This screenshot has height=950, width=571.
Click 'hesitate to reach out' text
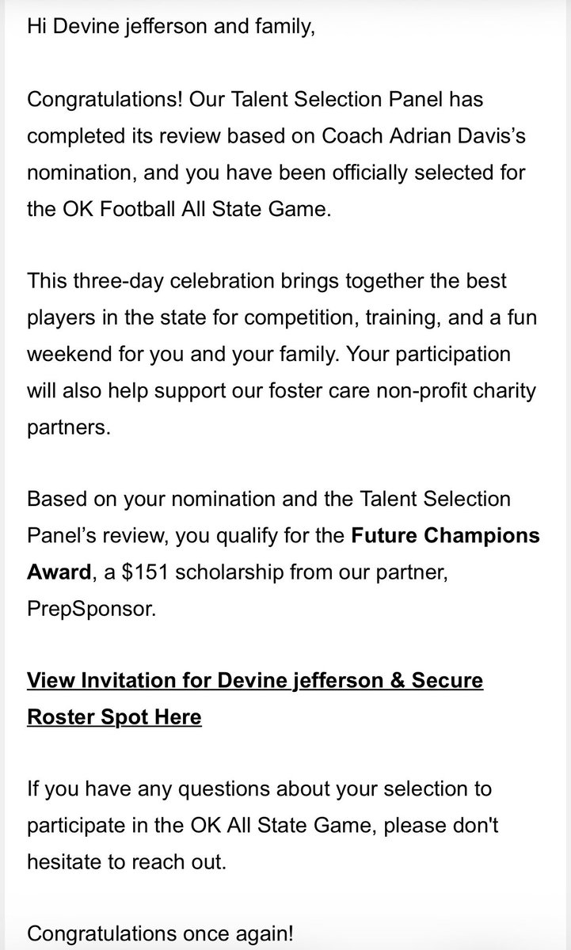tap(127, 862)
